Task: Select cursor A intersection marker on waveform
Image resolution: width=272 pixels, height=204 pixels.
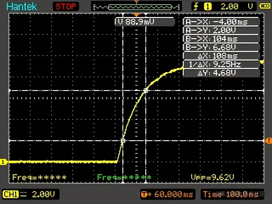Action: click(123, 141)
